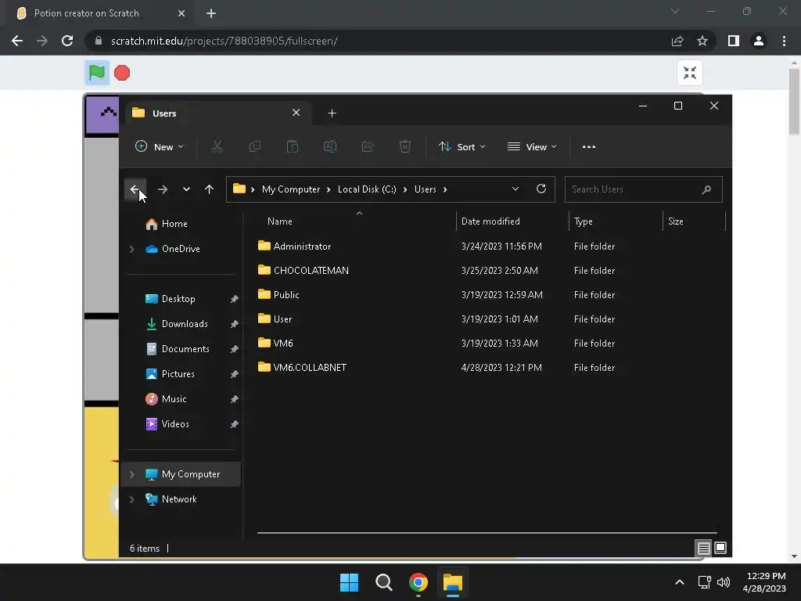
Task: Open the Chrome three-dot menu
Action: pyautogui.click(x=784, y=41)
